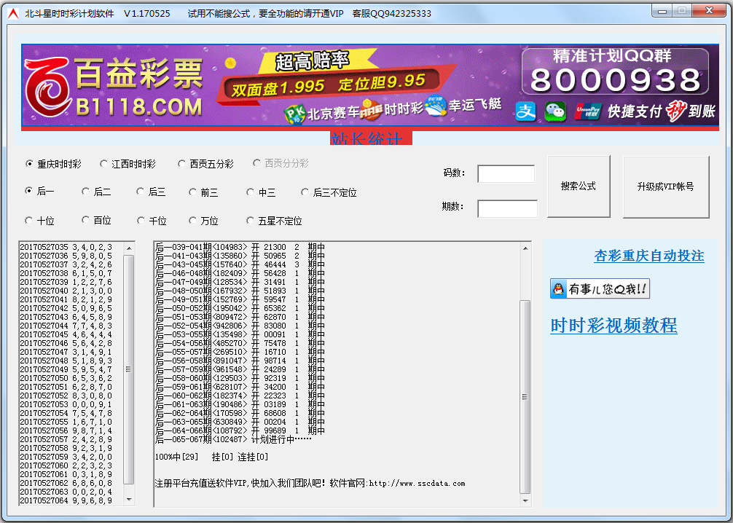Open the 杏彩重庆自动投注 link
The height and width of the screenshot is (523, 733).
point(649,256)
